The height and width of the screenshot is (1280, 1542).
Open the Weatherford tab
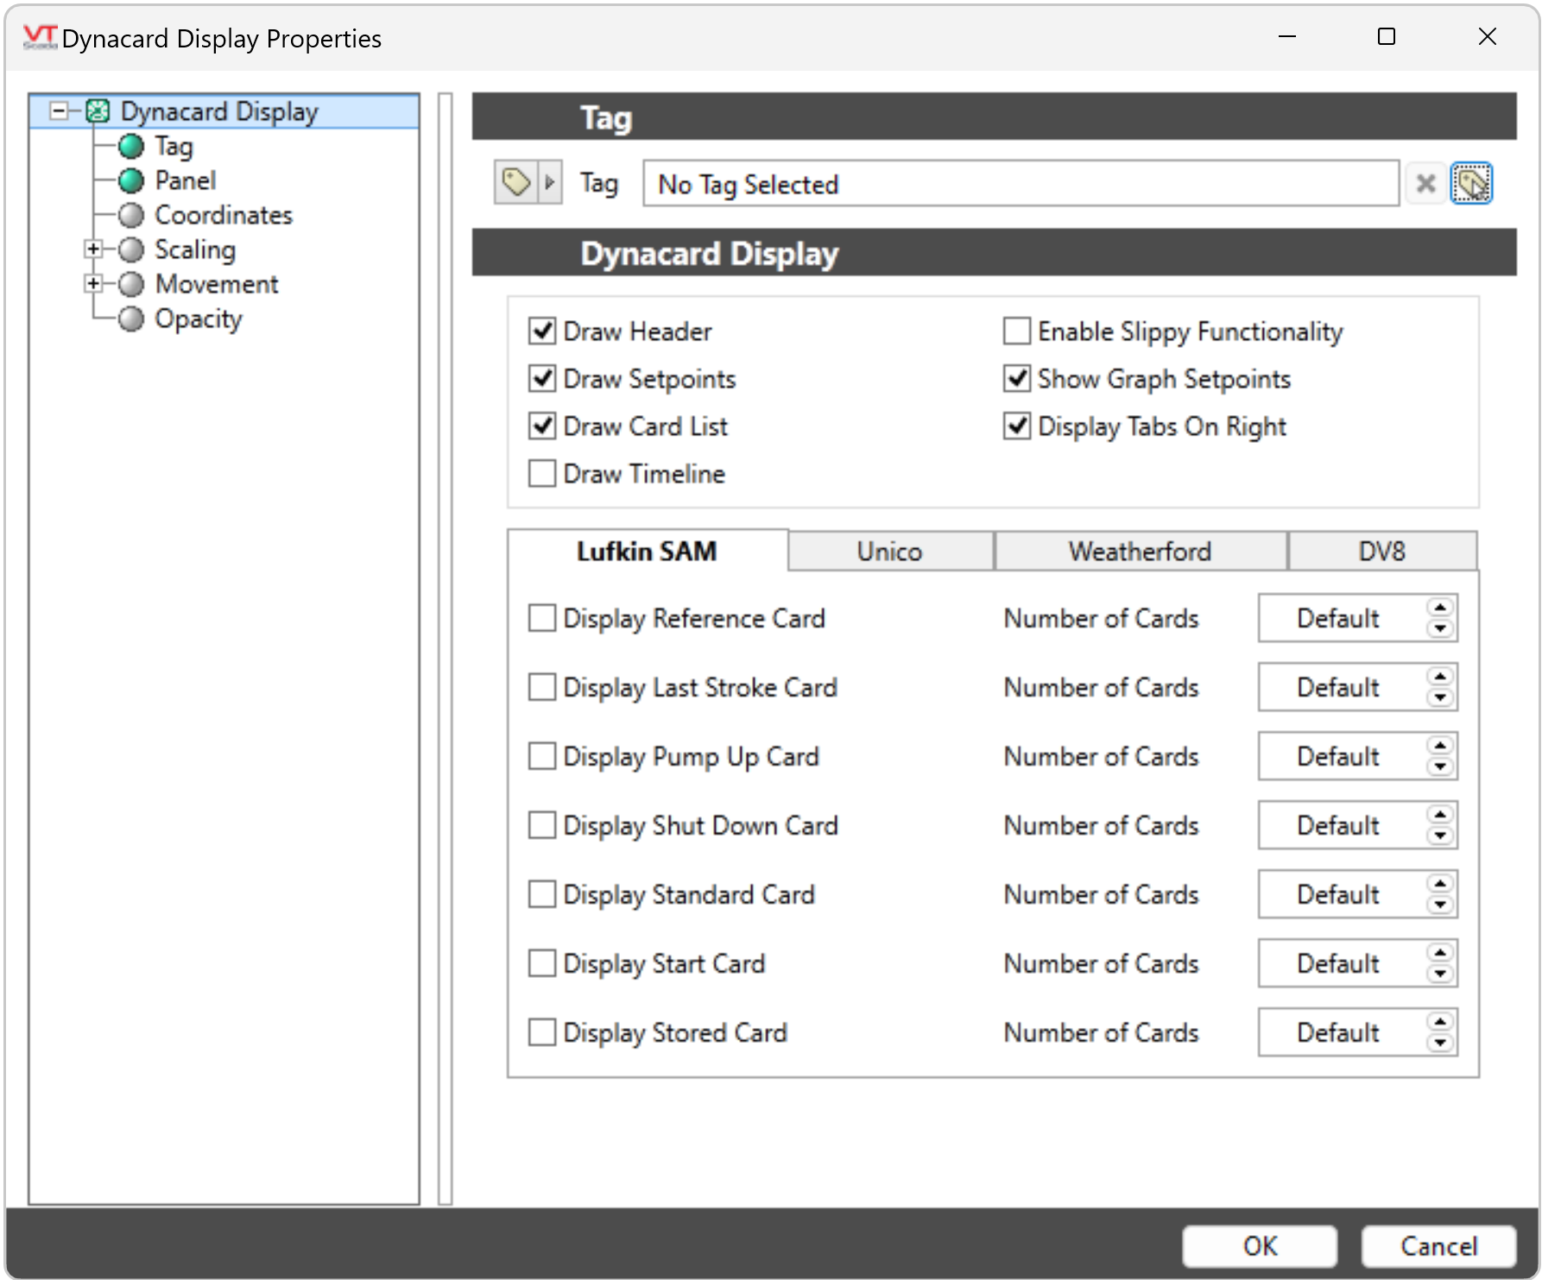click(1141, 551)
